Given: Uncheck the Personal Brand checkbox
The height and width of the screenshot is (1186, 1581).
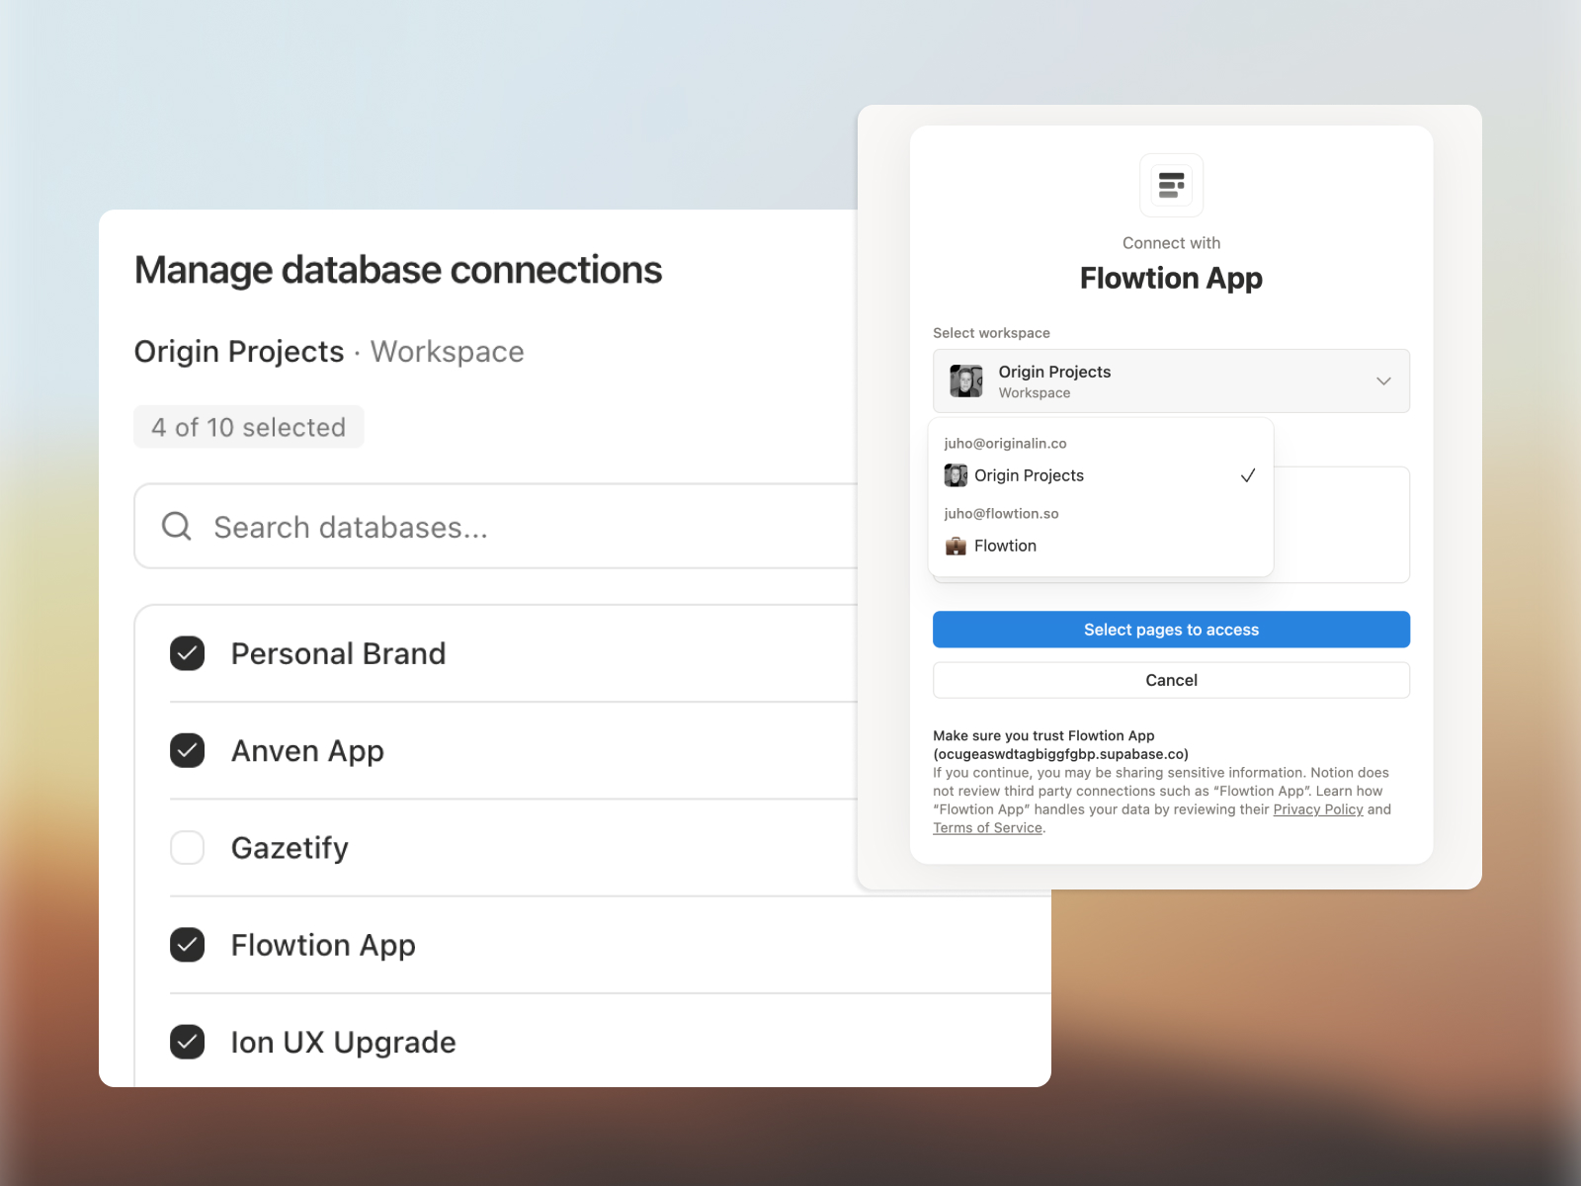Looking at the screenshot, I should pos(188,653).
